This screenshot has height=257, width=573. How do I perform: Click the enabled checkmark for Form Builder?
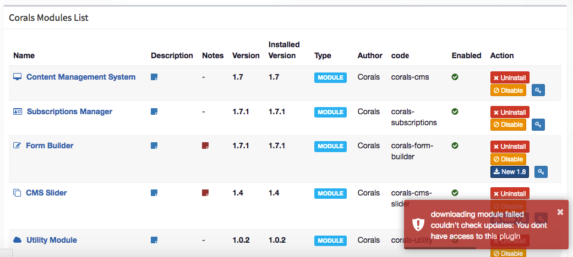point(455,146)
